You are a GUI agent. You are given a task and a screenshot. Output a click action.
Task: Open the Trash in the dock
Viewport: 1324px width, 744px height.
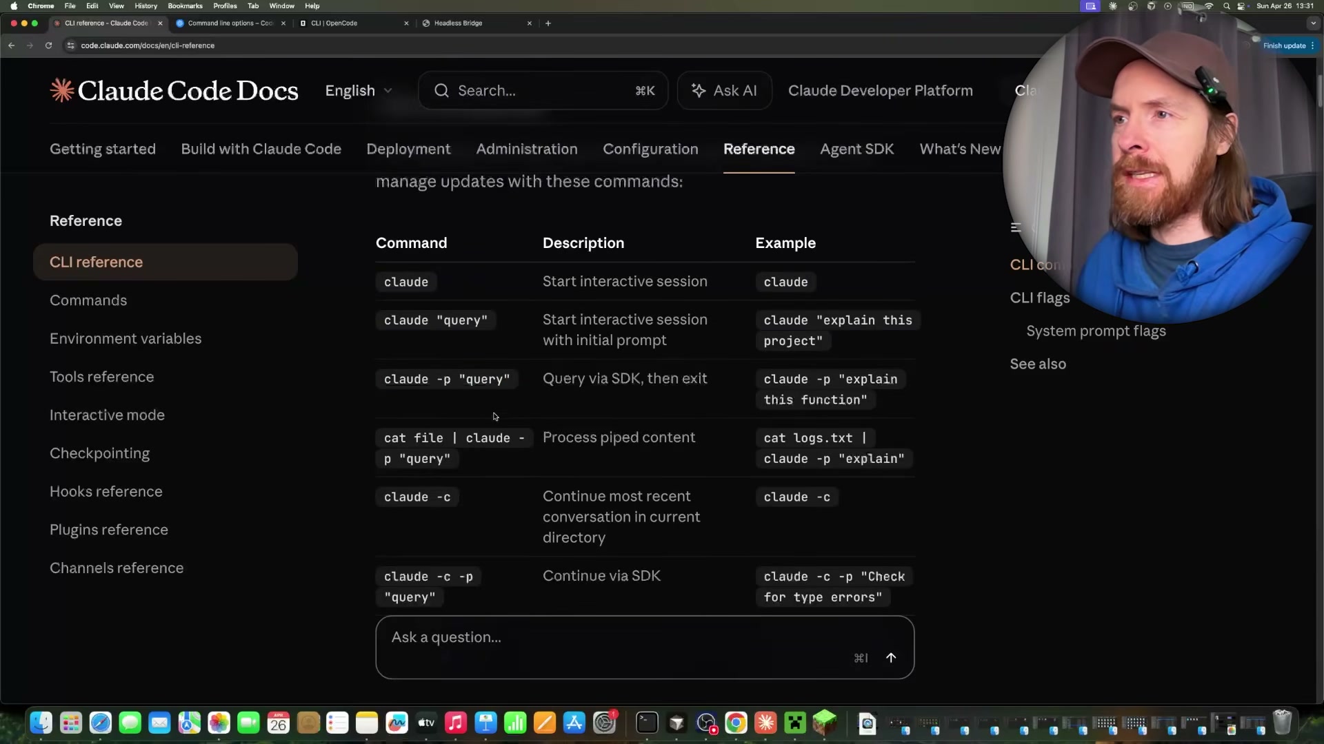(1282, 723)
